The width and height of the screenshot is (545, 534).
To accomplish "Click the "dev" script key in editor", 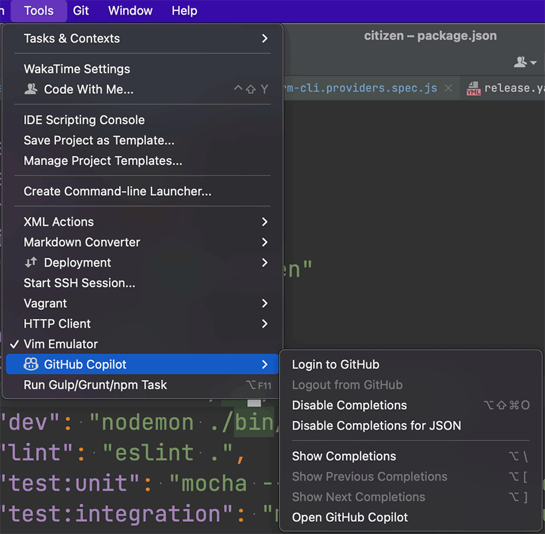I will pos(30,422).
